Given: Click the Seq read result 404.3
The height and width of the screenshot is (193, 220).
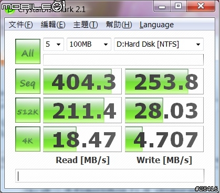Looking at the screenshot, I should click(x=82, y=81).
